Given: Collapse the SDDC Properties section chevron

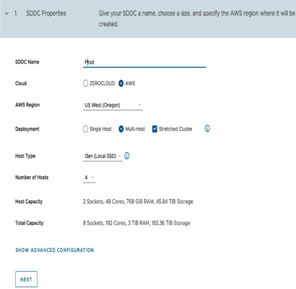Looking at the screenshot, I should pos(7,13).
